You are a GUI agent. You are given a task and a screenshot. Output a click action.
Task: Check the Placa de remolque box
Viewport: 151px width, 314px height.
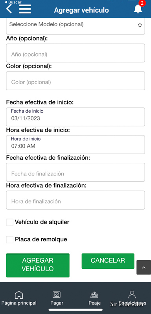click(9, 239)
